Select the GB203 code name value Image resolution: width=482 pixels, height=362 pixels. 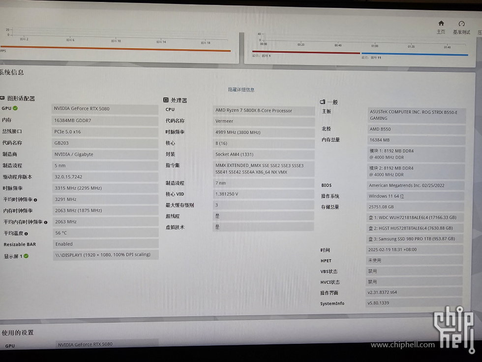(x=105, y=143)
